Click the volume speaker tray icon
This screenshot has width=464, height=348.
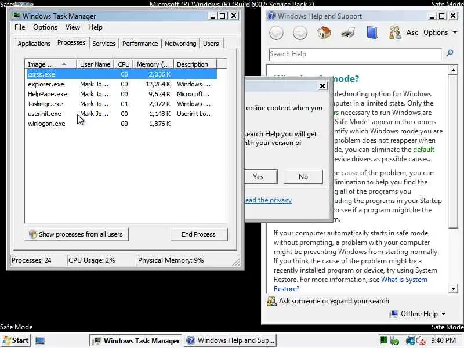click(x=421, y=340)
